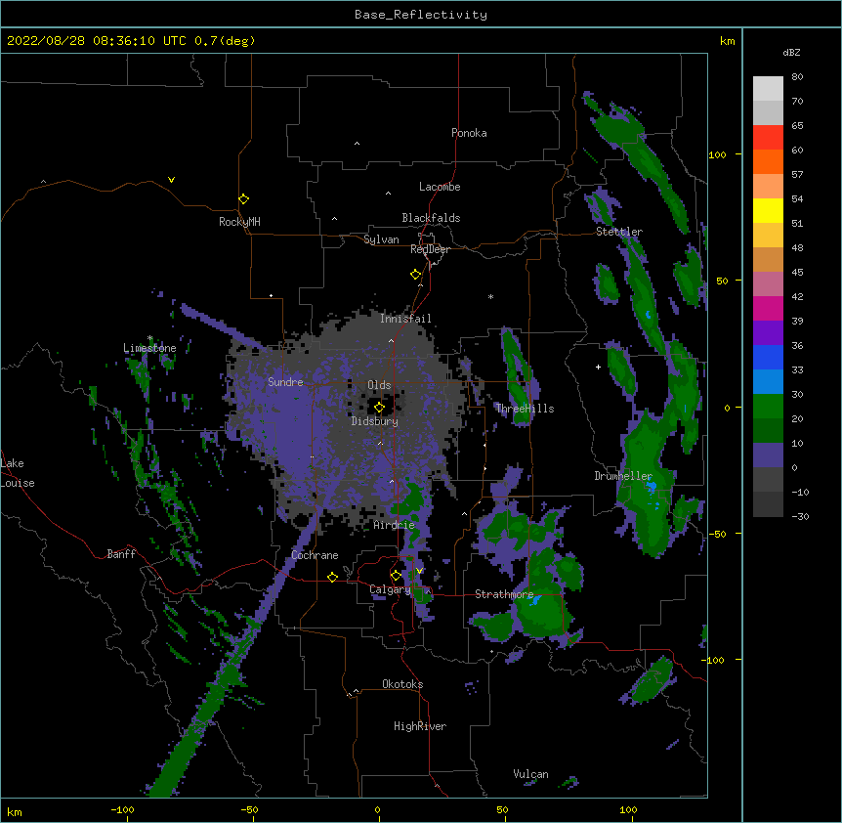
Task: Click the -100 tick label on the bottom axis
Action: 122,809
